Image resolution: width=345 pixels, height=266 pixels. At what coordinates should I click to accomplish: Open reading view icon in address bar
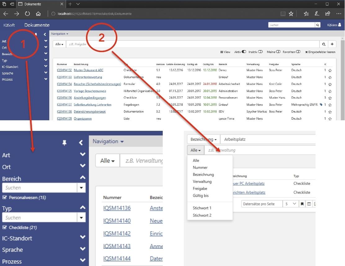(x=283, y=14)
